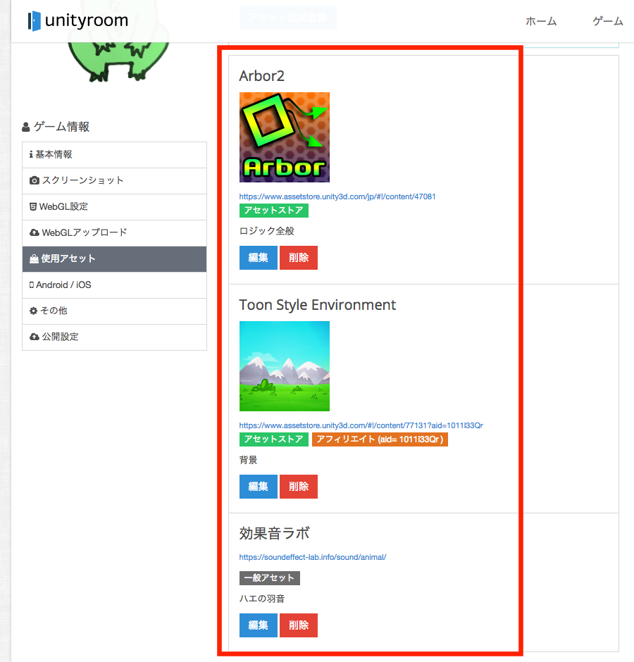Open WebGL設定 sidebar item
The image size is (634, 662).
click(114, 207)
